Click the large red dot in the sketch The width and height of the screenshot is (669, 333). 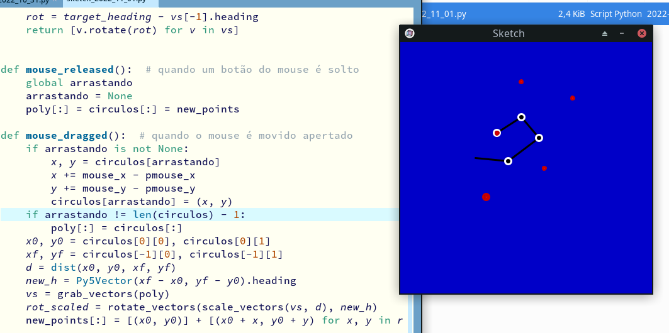click(486, 197)
